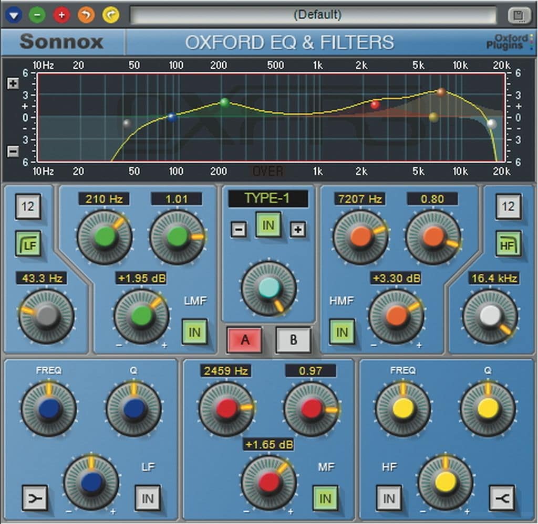The image size is (538, 524).
Task: Select the grey low filter node on graph
Action: click(x=127, y=123)
